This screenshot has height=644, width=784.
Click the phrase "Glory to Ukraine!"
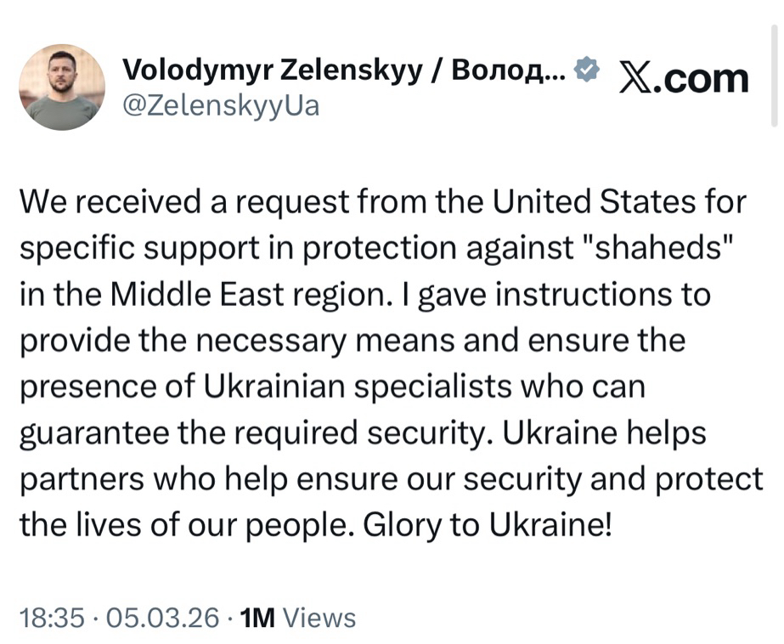(x=487, y=524)
